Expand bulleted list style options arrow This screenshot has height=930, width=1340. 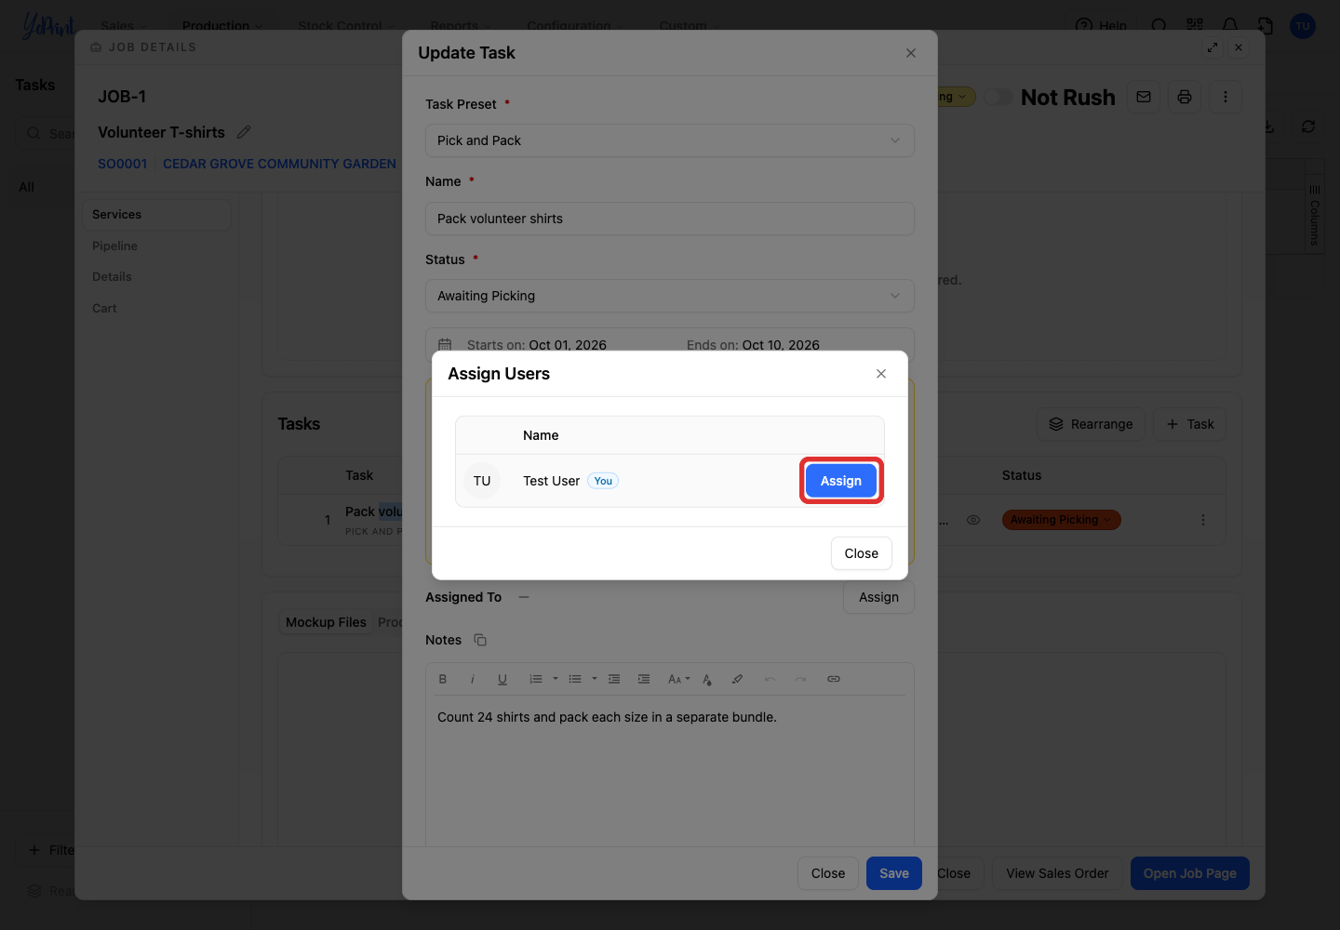pyautogui.click(x=595, y=679)
